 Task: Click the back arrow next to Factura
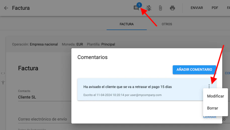tap(6, 8)
